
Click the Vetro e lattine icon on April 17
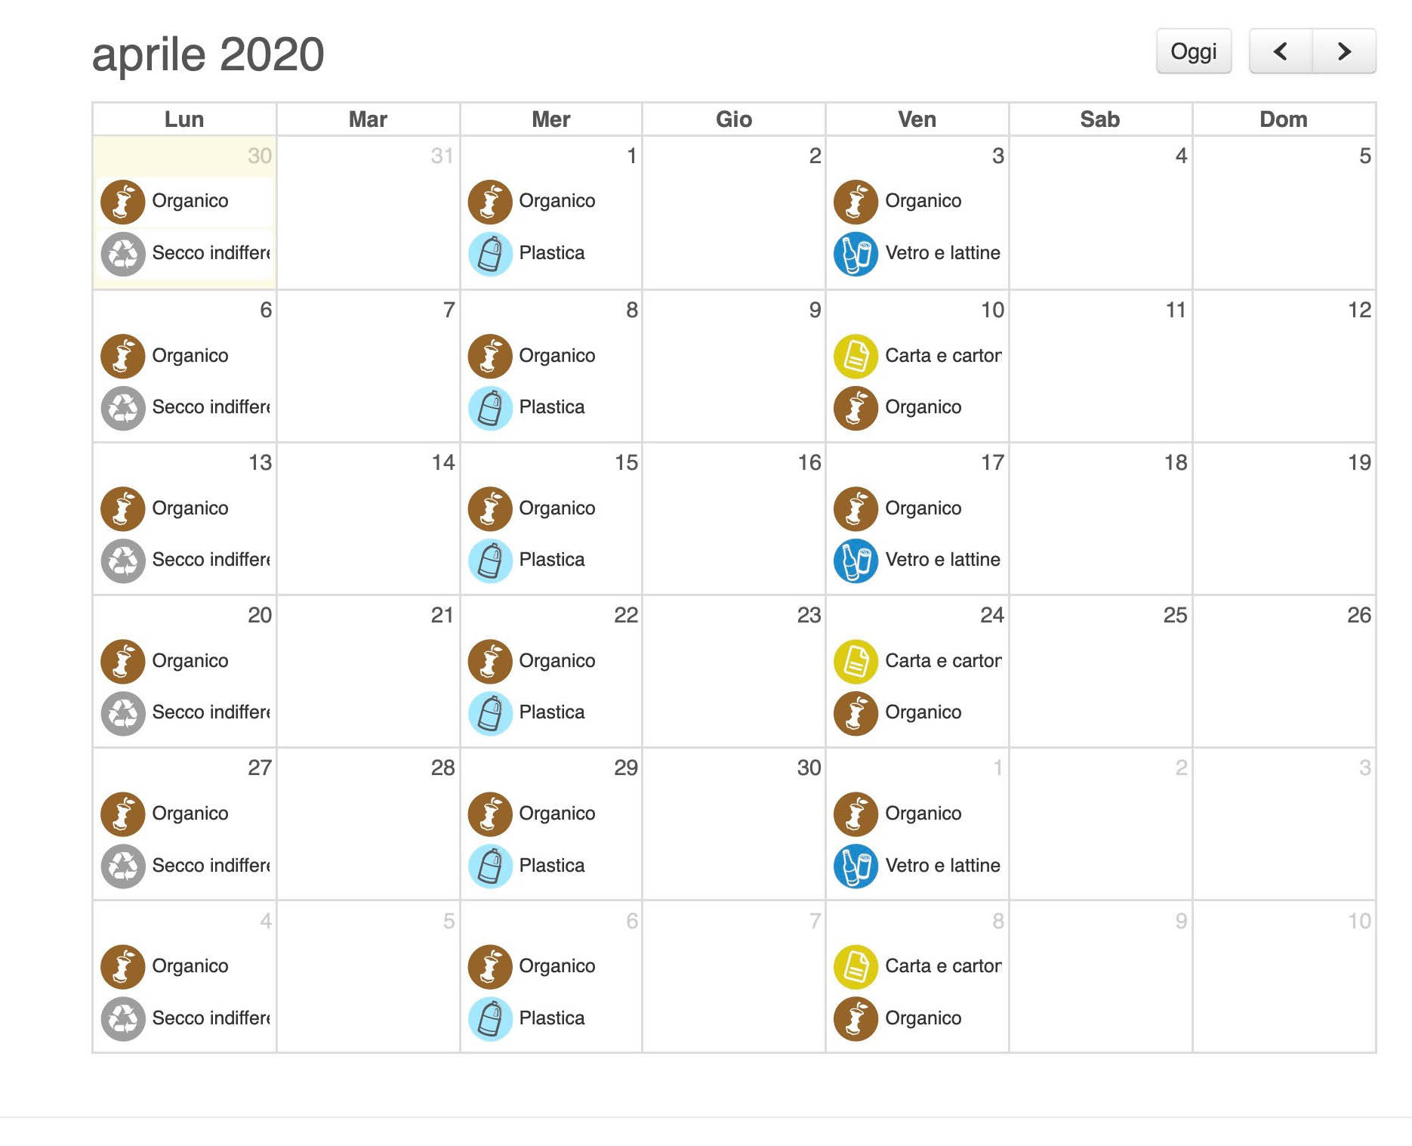tap(856, 561)
